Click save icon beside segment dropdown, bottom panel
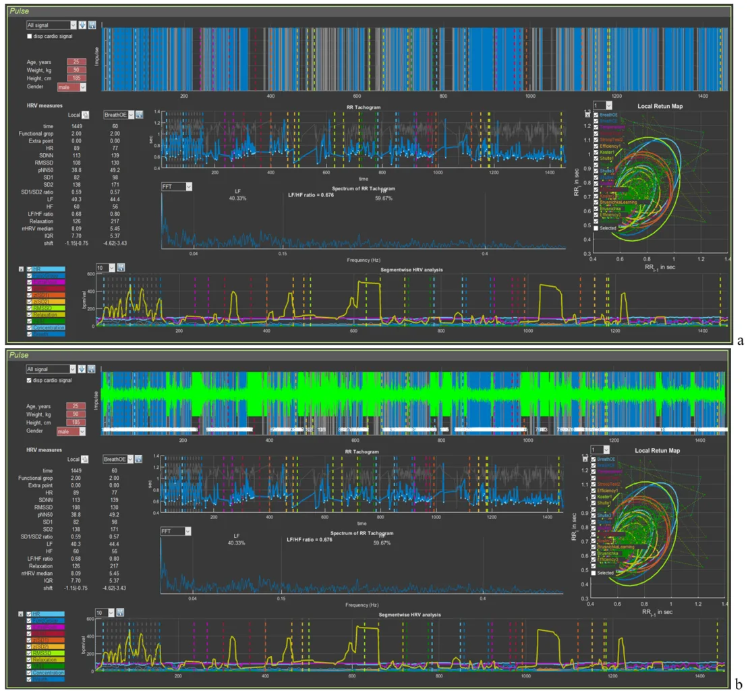The height and width of the screenshot is (691, 750). pyautogui.click(x=120, y=612)
